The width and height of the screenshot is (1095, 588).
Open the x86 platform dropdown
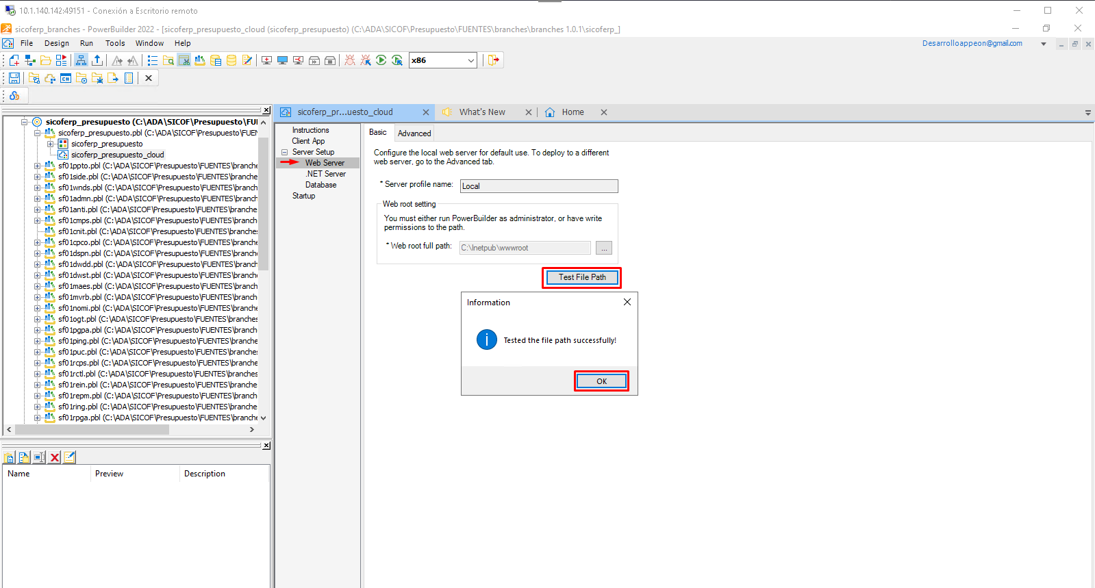point(470,60)
